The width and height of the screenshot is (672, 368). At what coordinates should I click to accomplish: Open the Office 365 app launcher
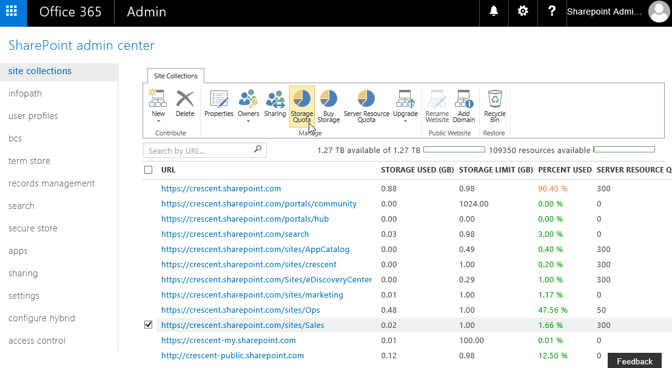(x=13, y=12)
